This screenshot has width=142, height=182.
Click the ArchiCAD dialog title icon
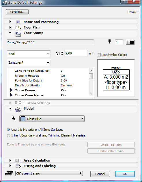5,3
